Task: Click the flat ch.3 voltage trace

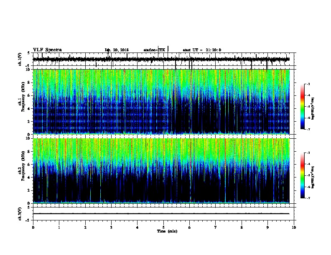Action: pyautogui.click(x=161, y=214)
